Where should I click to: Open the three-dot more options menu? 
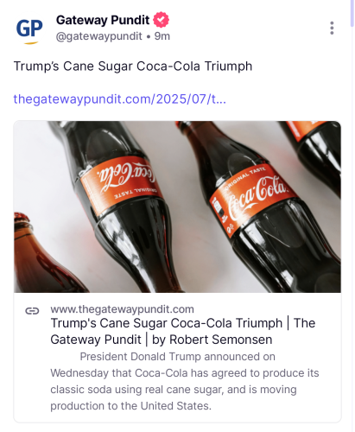332,28
